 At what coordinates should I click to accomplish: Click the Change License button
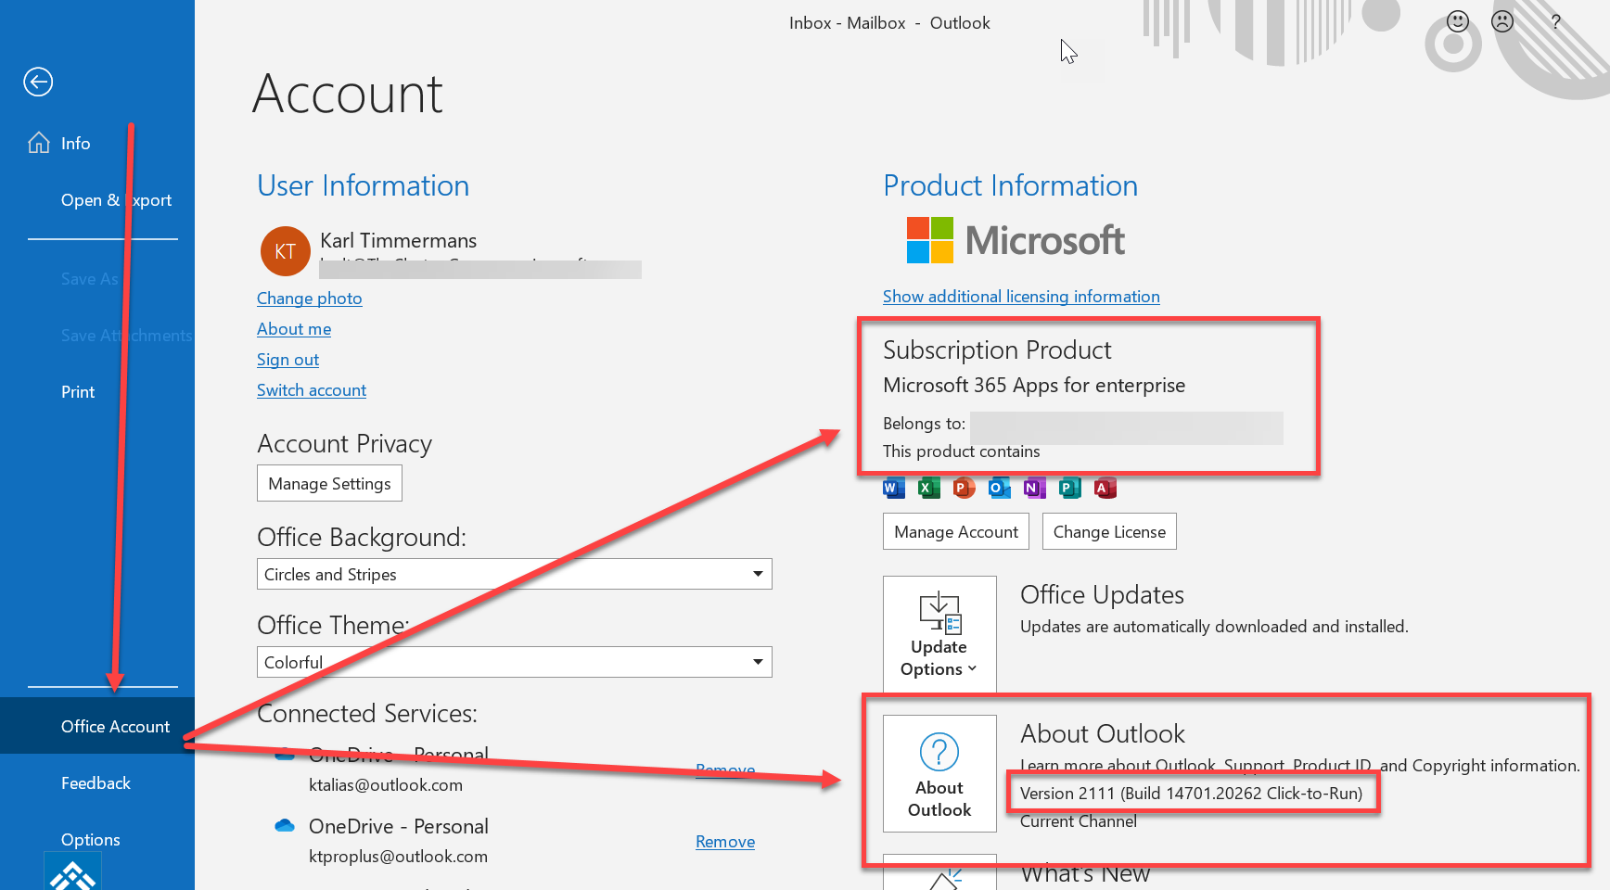(1109, 531)
